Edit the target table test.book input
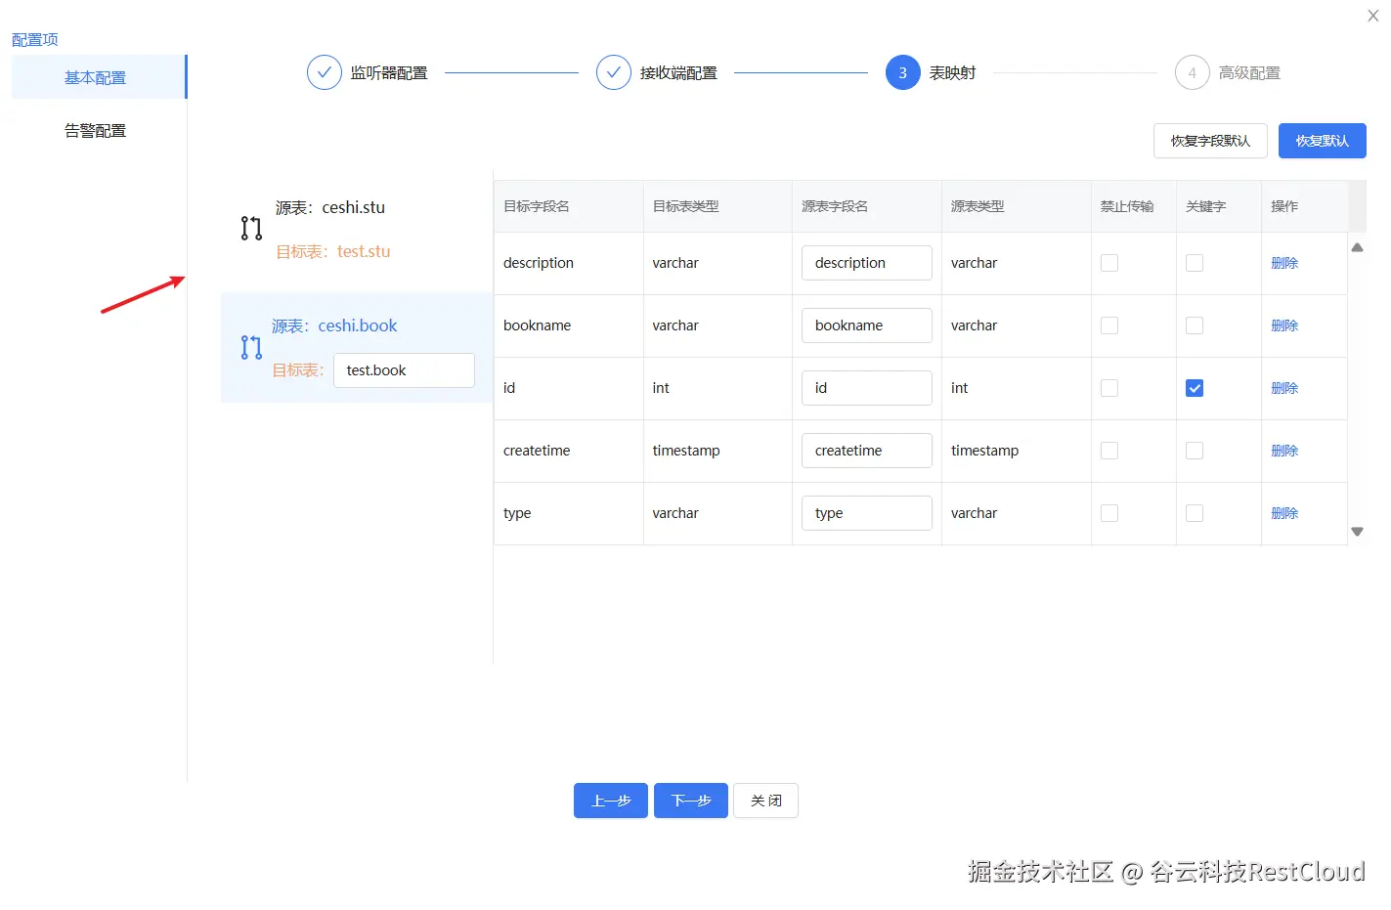 point(404,370)
